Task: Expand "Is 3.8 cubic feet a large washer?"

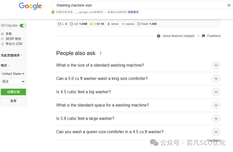Action: click(x=216, y=119)
